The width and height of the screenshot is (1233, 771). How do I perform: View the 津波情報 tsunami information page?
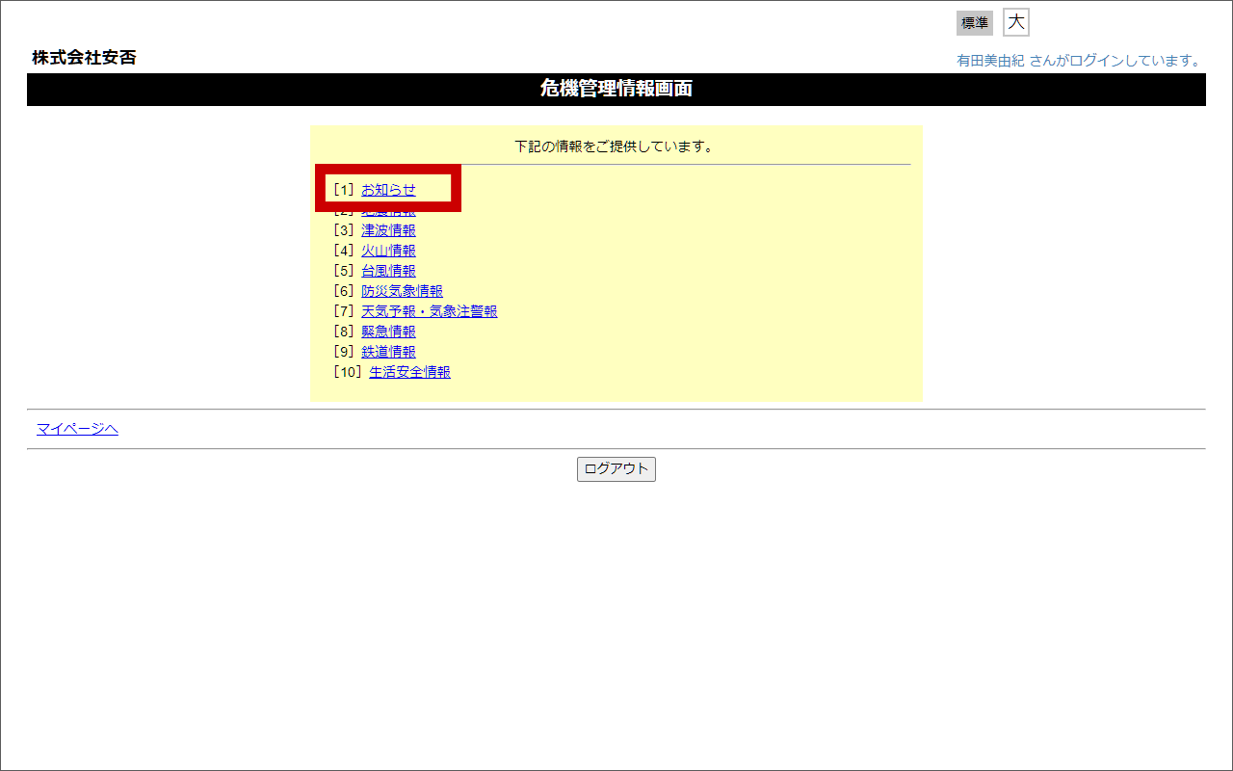pyautogui.click(x=388, y=229)
